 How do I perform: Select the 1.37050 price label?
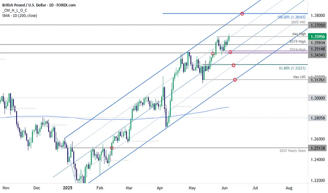coord(317,25)
